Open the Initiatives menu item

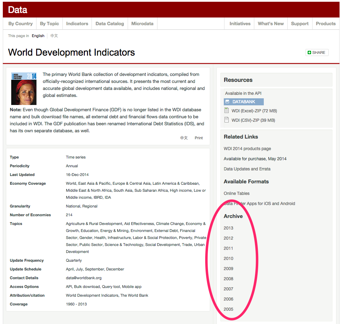240,23
